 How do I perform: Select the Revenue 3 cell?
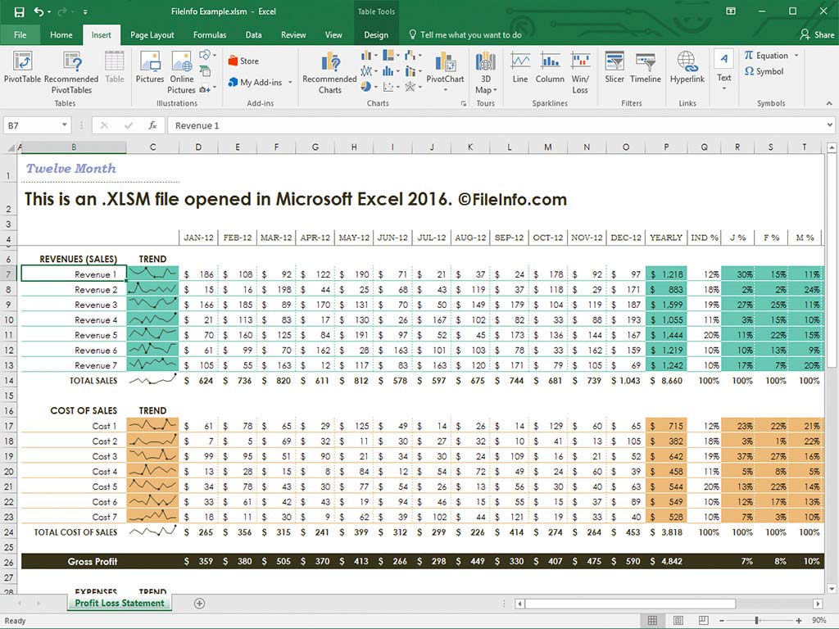(73, 305)
